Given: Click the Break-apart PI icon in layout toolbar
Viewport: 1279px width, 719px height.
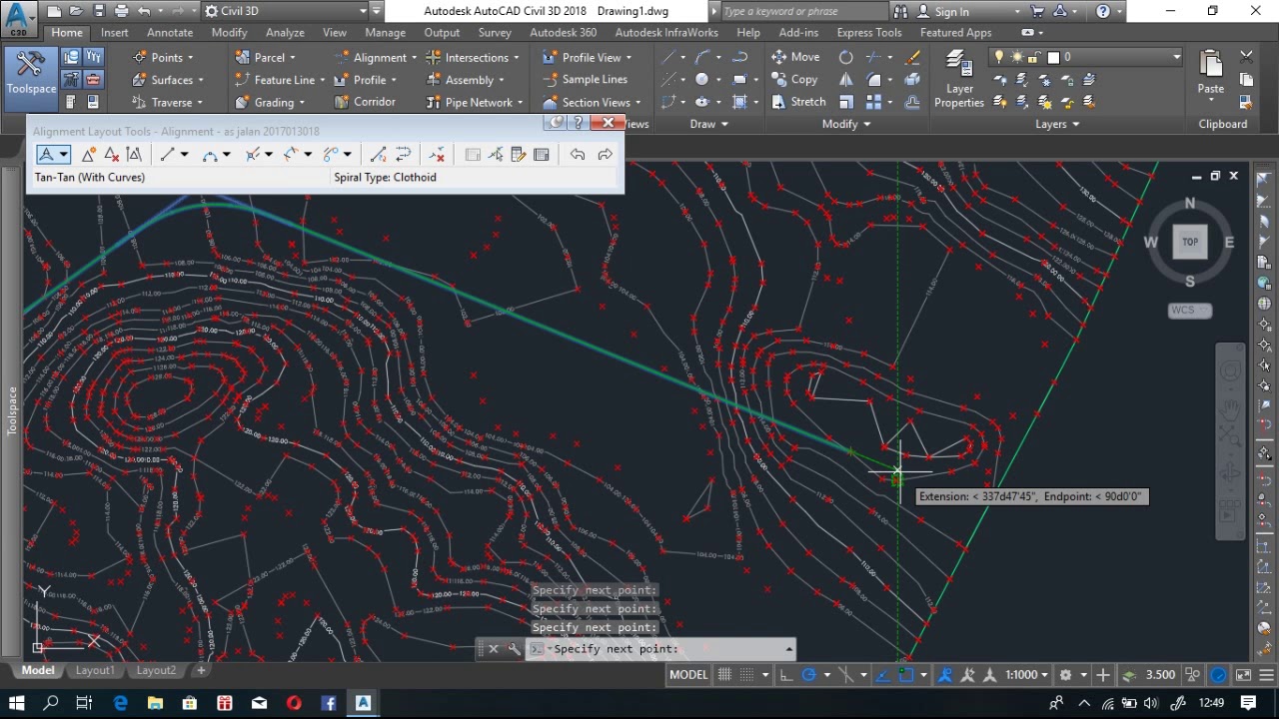Looking at the screenshot, I should 134,154.
